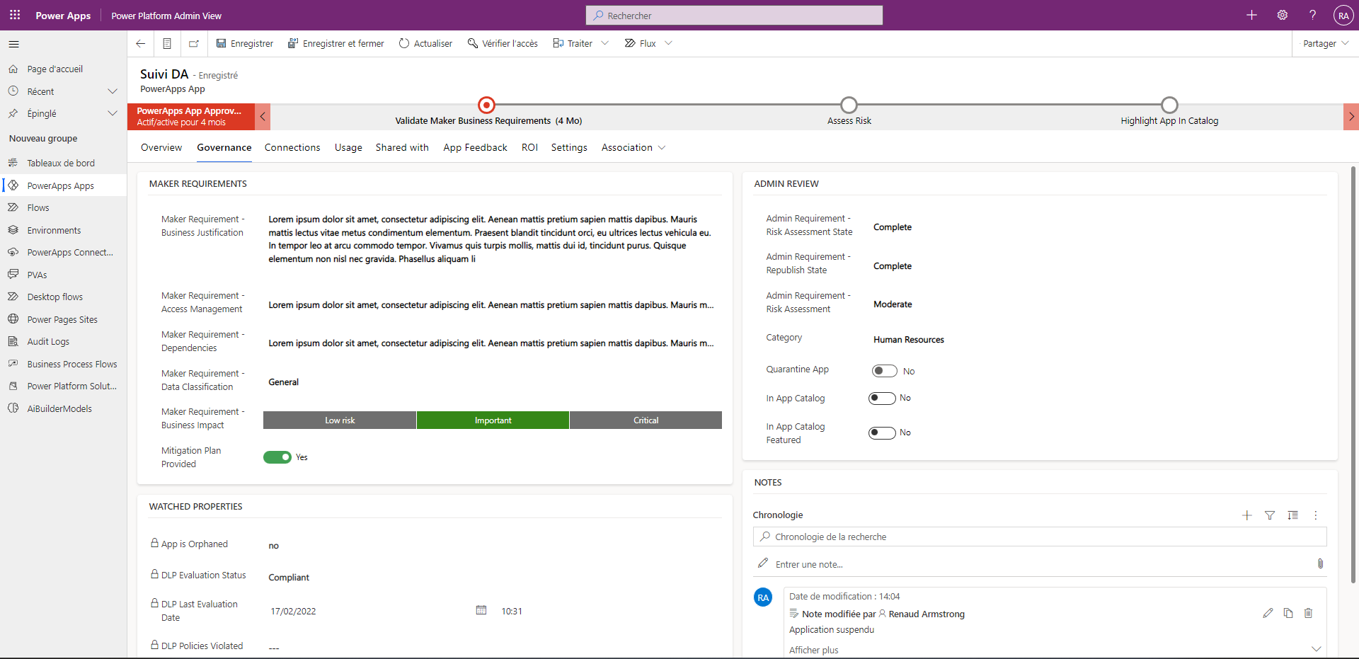The image size is (1359, 659).
Task: Go back using the back arrow
Action: click(140, 43)
